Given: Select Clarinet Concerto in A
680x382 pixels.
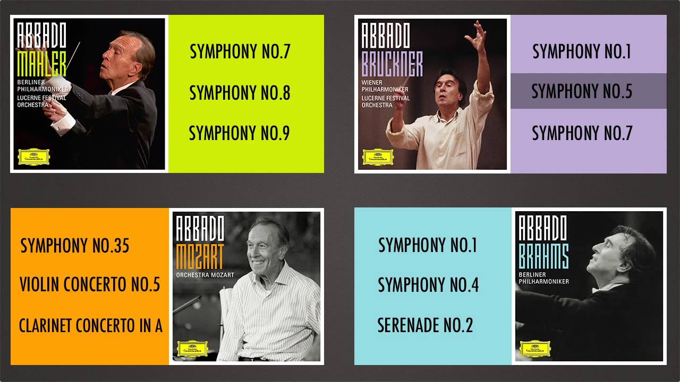Looking at the screenshot, I should [91, 325].
